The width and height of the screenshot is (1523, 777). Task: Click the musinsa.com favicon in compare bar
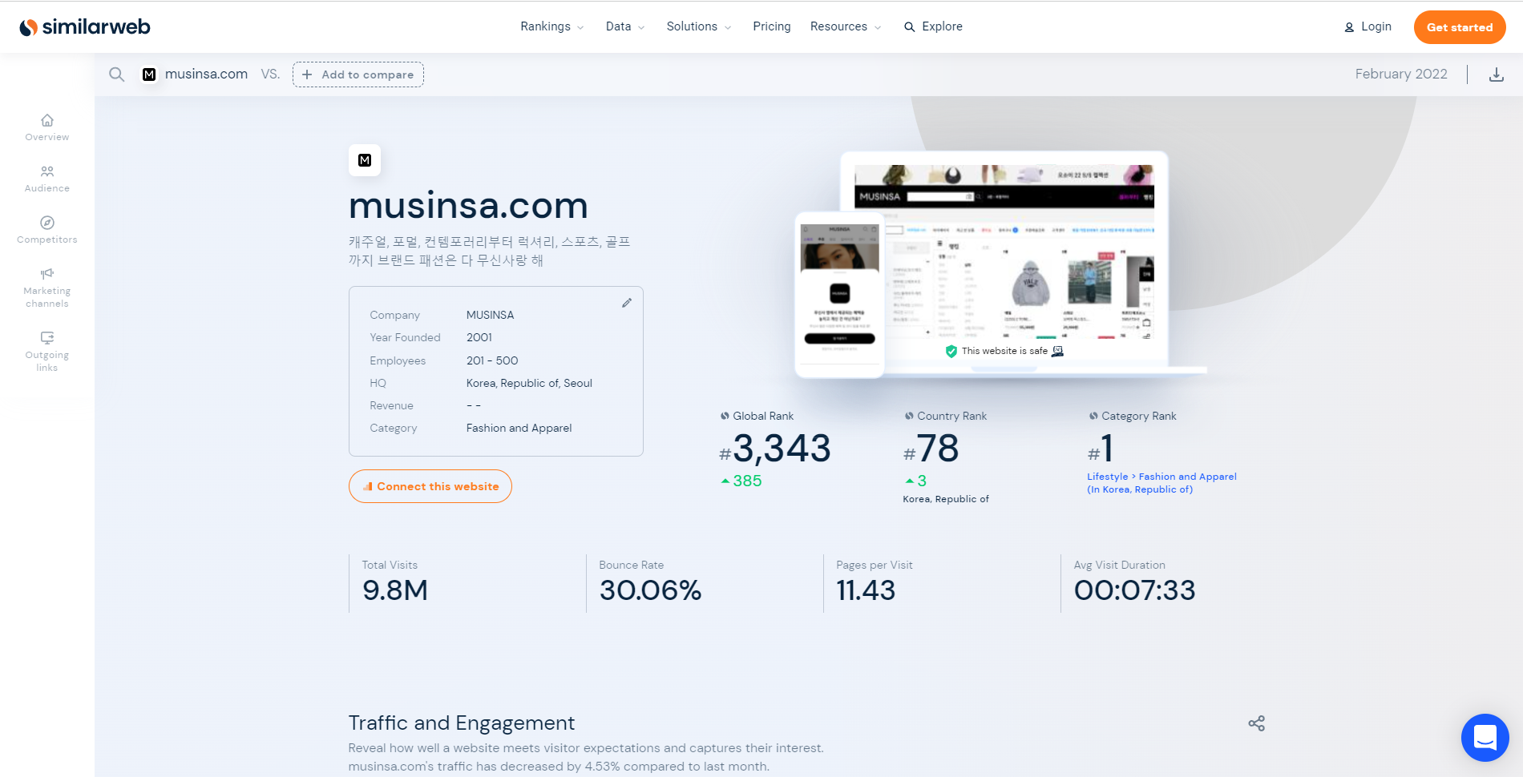click(149, 74)
